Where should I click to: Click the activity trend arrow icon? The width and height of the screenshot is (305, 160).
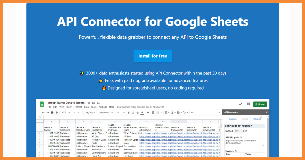point(240,104)
